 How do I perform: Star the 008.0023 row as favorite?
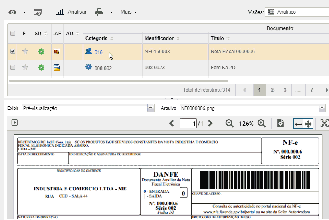click(x=25, y=67)
